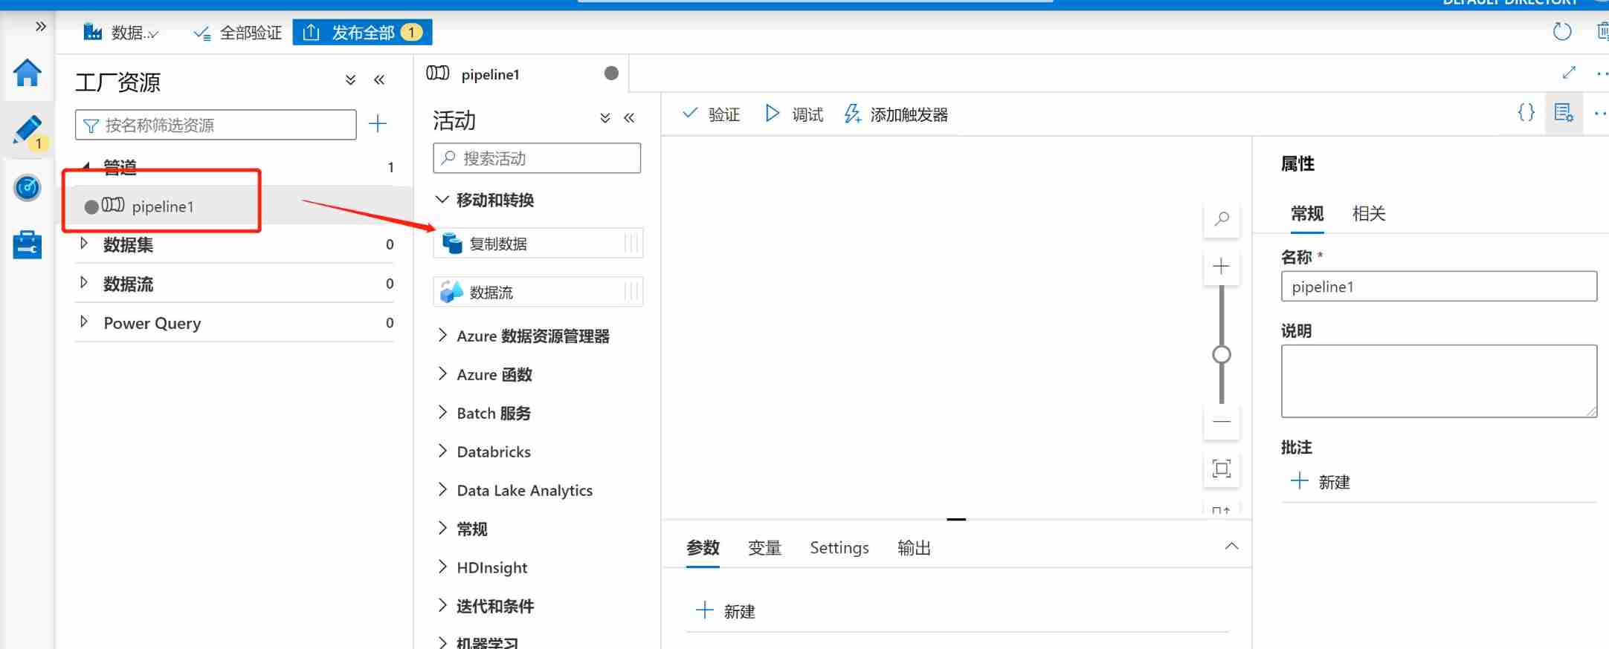Click the filter resources by name field

coord(216,125)
